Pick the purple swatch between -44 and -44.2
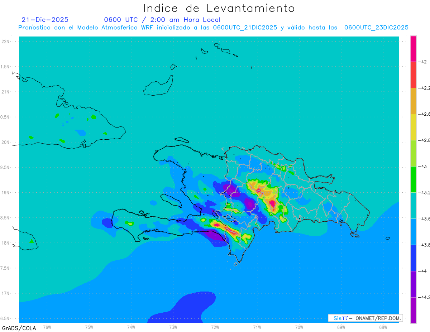Viewport: 430px width, 332px height. pos(413,284)
